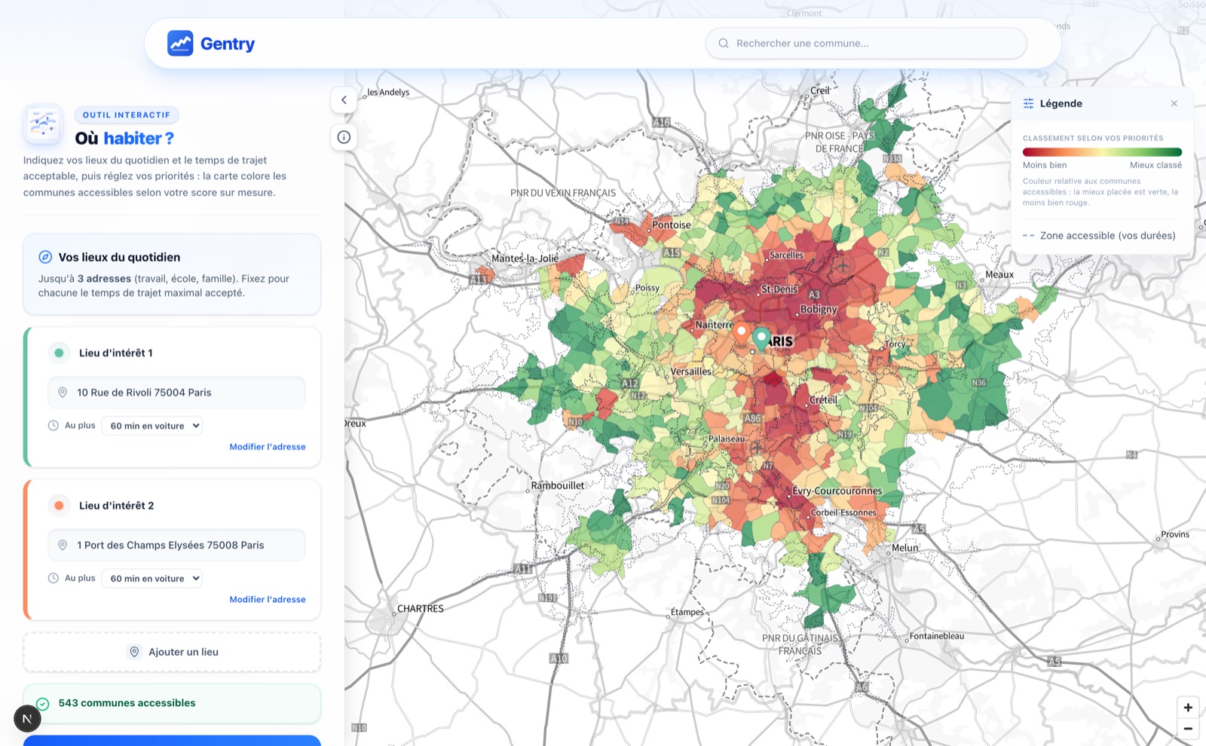Screen dimensions: 1206x746
Task: Click the Mantes-la-Jolie map label
Action: [x=525, y=258]
